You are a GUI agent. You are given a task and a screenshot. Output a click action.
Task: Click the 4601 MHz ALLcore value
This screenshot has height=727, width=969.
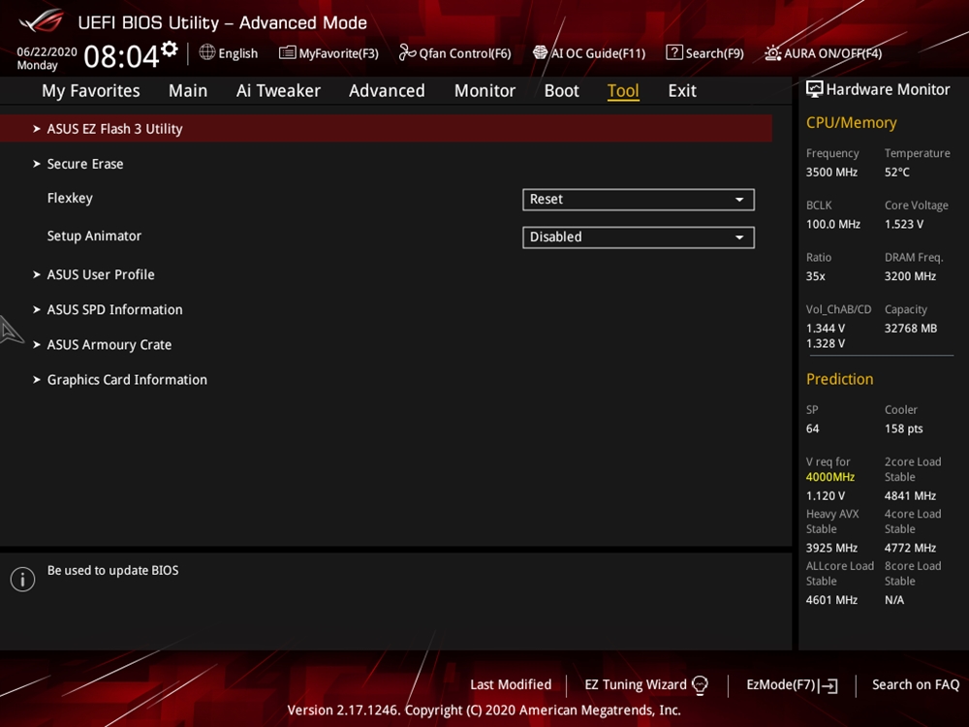coord(831,600)
